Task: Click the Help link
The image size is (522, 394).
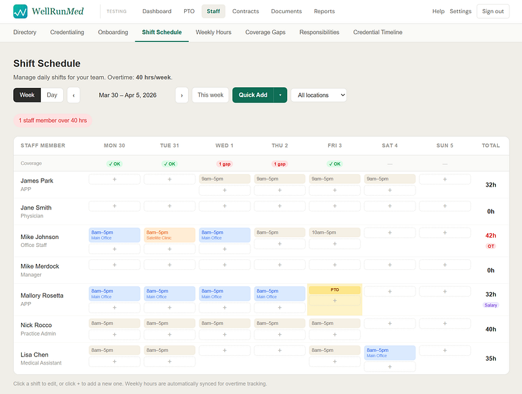Action: click(439, 11)
